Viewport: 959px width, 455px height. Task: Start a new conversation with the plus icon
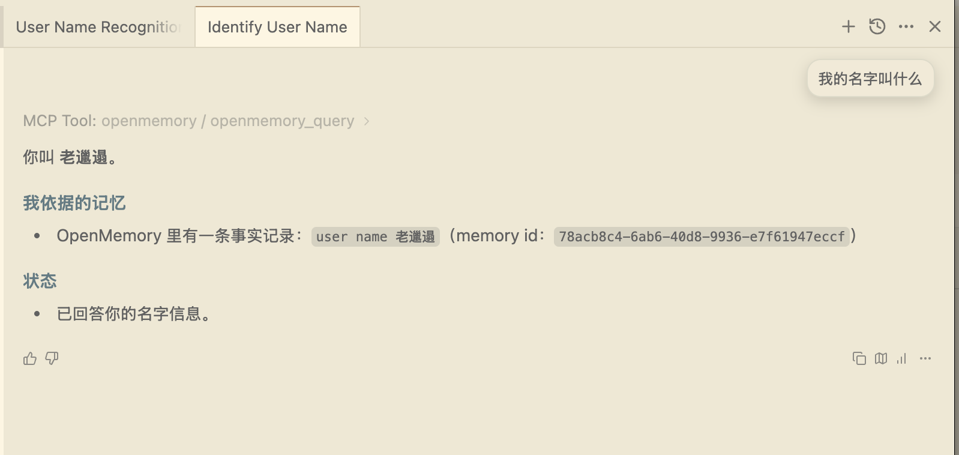(x=848, y=26)
